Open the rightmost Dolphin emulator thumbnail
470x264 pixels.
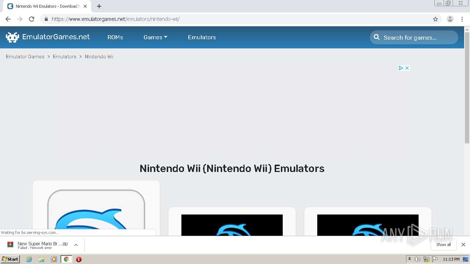[x=368, y=225]
